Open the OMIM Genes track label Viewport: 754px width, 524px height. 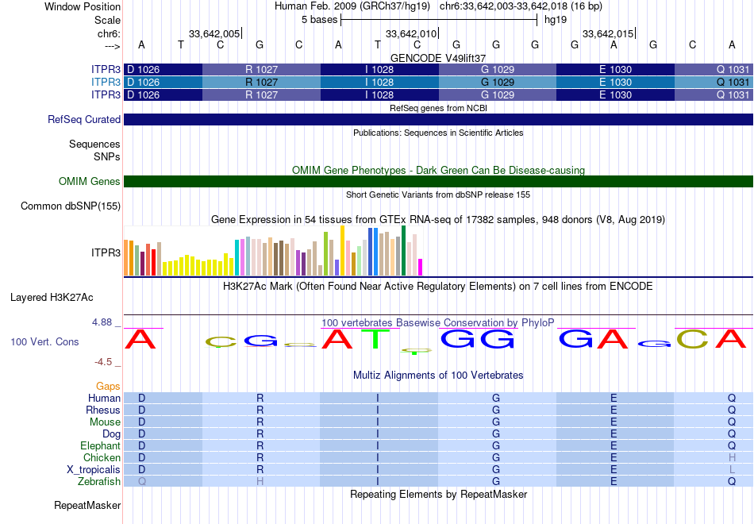pyautogui.click(x=90, y=181)
